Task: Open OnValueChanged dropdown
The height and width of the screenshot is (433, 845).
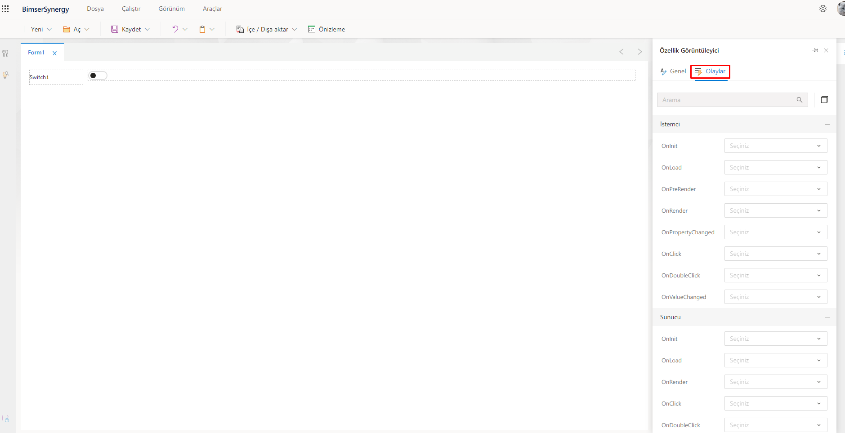Action: pyautogui.click(x=776, y=297)
